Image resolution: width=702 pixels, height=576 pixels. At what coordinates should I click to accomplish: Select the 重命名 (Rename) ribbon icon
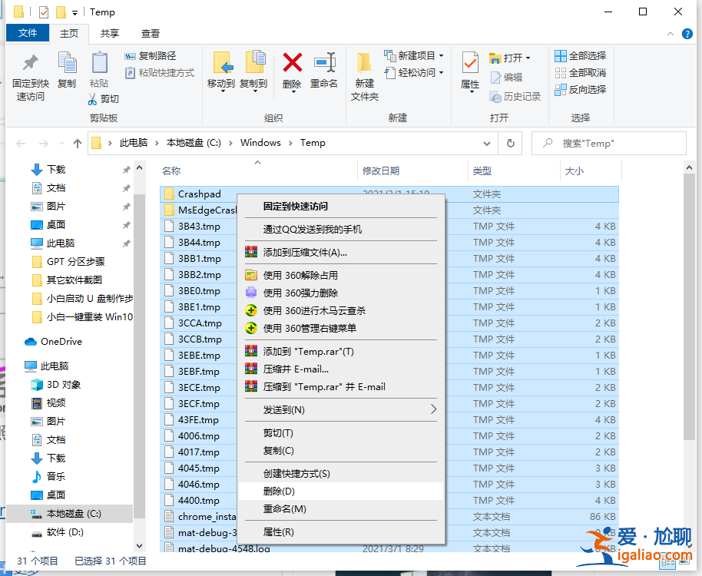click(323, 73)
